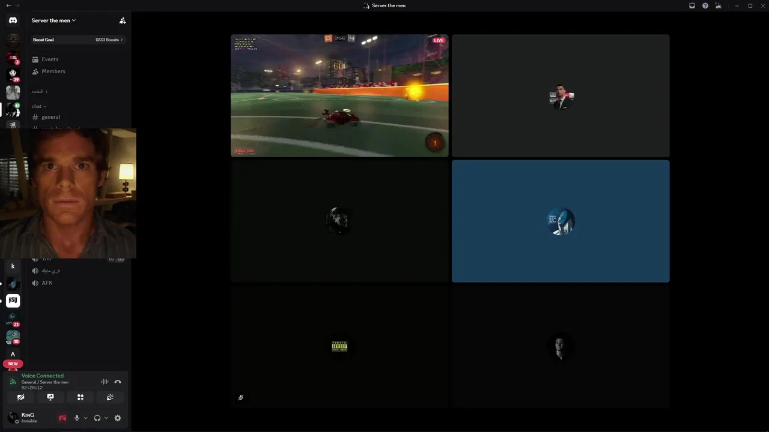Deafen using the headphones icon

point(97,418)
